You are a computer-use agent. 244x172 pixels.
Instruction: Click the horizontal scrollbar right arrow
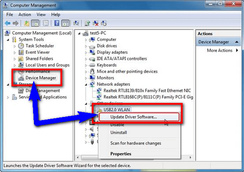tap(190, 157)
